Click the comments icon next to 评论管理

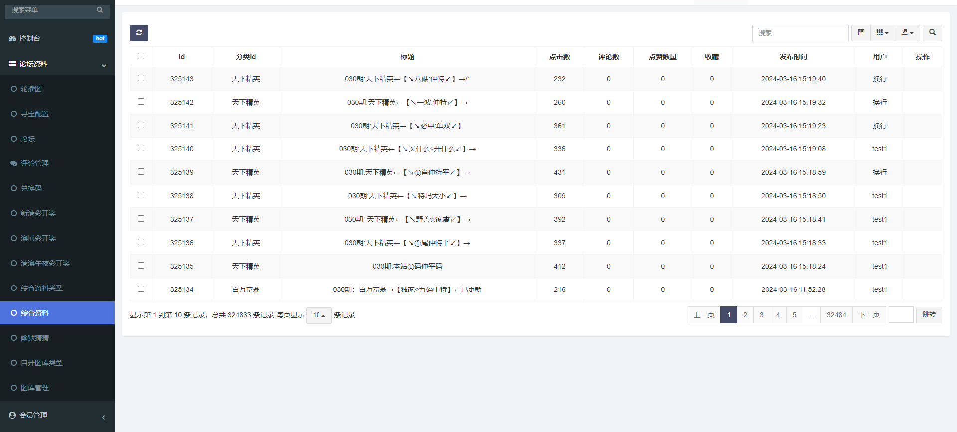pyautogui.click(x=14, y=163)
